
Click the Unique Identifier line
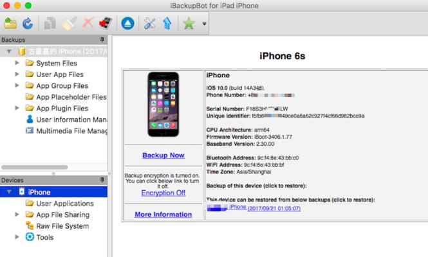pyautogui.click(x=285, y=116)
